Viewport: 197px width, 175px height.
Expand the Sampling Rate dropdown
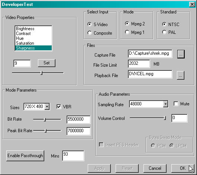click(165, 104)
